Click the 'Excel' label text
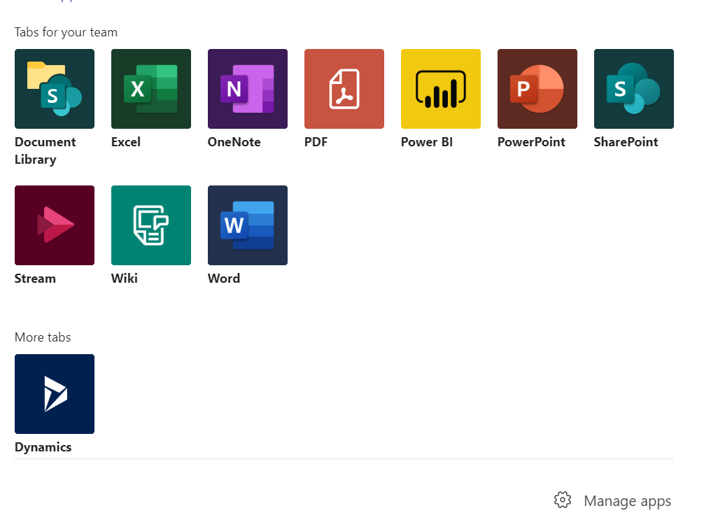Image resolution: width=704 pixels, height=513 pixels. [126, 142]
